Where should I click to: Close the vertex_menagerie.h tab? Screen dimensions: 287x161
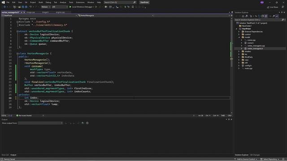[24, 12]
